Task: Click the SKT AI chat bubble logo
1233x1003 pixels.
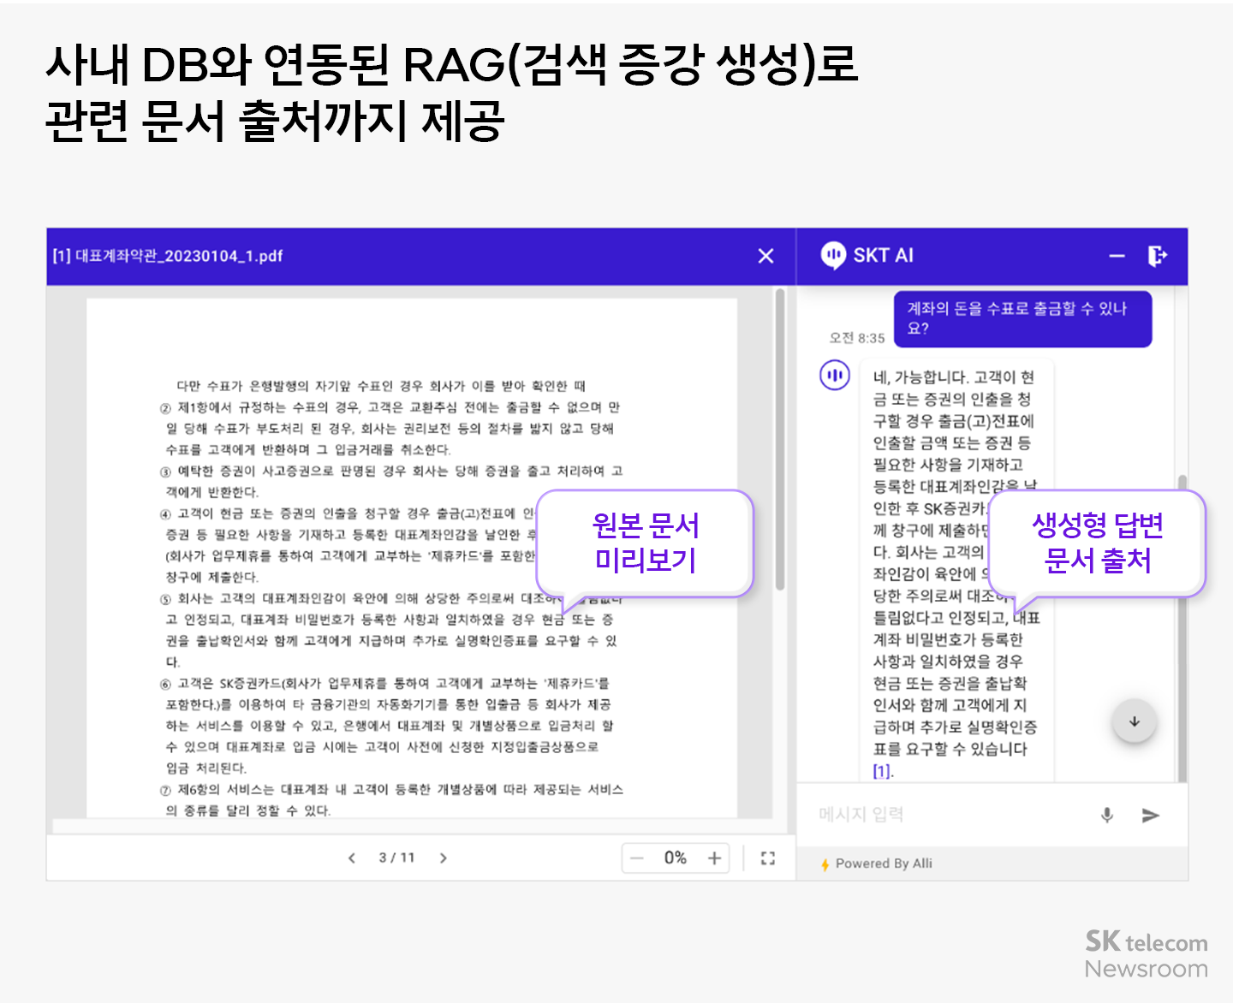Action: point(833,255)
